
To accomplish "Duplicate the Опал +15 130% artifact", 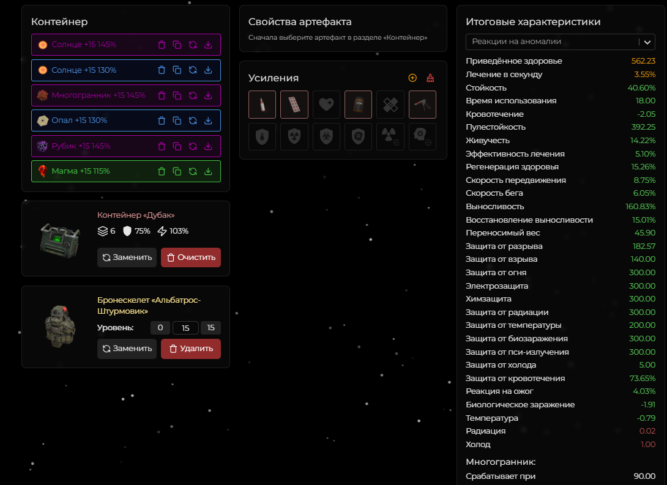I will pyautogui.click(x=177, y=120).
